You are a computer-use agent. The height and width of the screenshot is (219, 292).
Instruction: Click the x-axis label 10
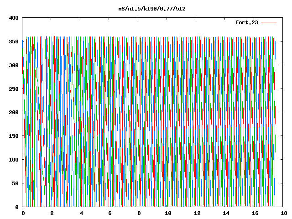(168, 213)
